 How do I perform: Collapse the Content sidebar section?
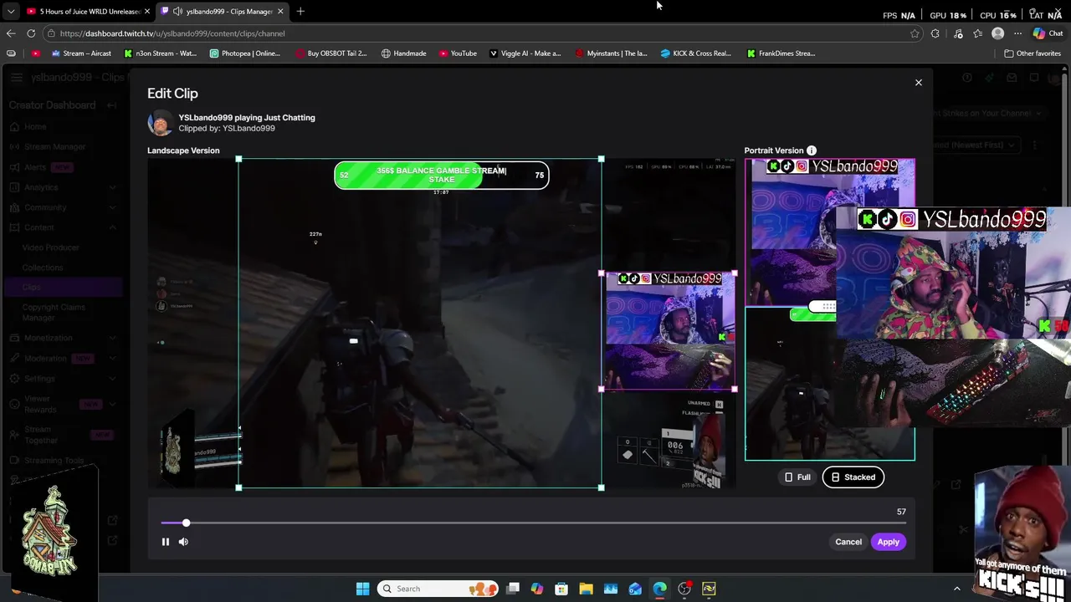(112, 227)
